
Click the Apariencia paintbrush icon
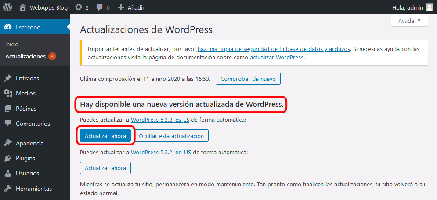pos(8,143)
